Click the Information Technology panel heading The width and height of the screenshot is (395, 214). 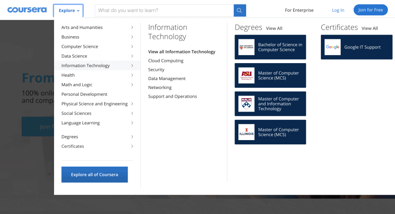167,32
